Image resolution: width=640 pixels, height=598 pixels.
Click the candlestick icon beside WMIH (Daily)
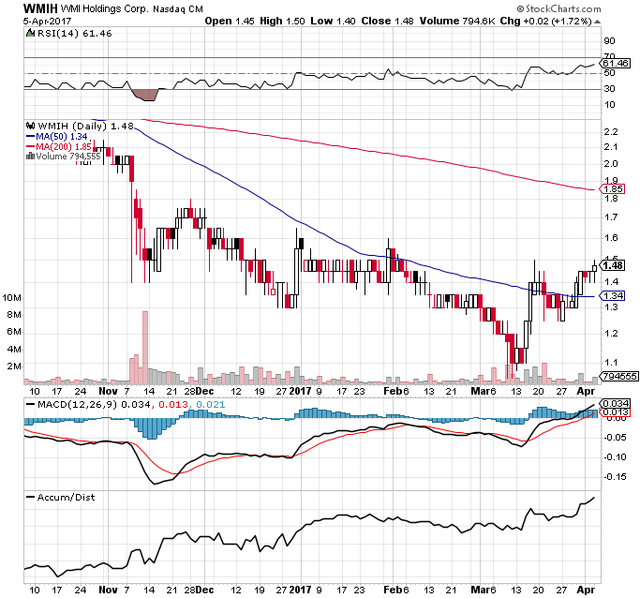30,126
